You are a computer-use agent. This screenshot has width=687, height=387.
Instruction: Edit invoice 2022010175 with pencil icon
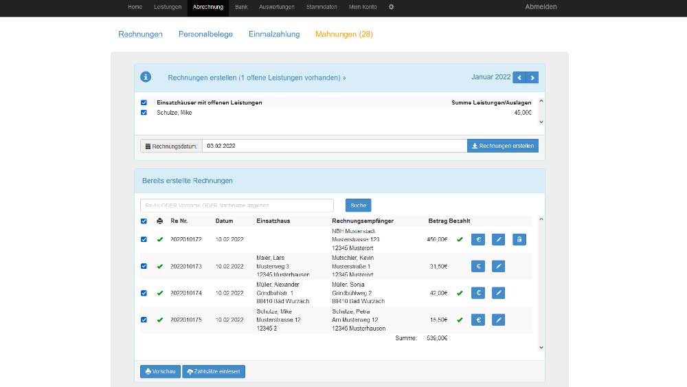498,320
